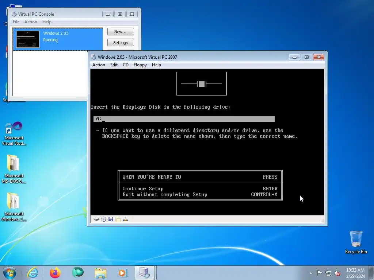Viewport: 374px width, 280px height.
Task: Click the New... button in Virtual PC Console
Action: point(121,32)
